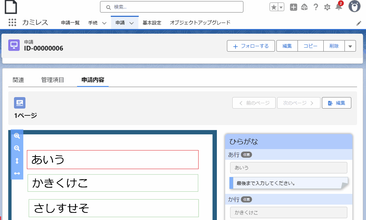Select the さしすせそ field on the document

click(114, 208)
